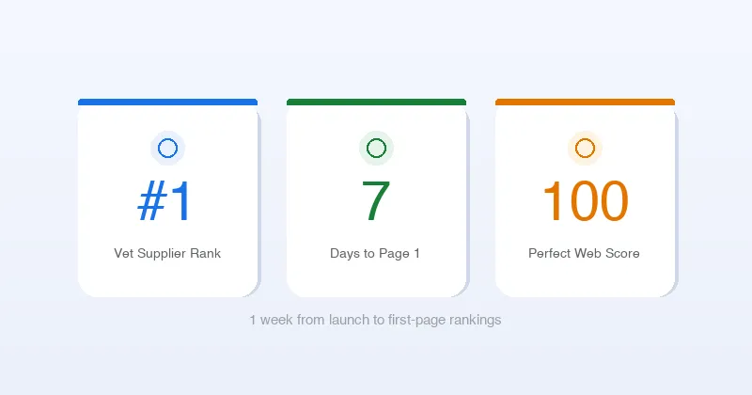This screenshot has width=752, height=395.
Task: Click the blue circle icon above #1
Action: coord(167,148)
